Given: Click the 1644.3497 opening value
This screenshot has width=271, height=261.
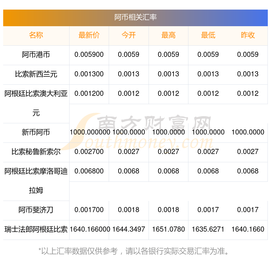Looking at the screenshot, I should (128, 229).
